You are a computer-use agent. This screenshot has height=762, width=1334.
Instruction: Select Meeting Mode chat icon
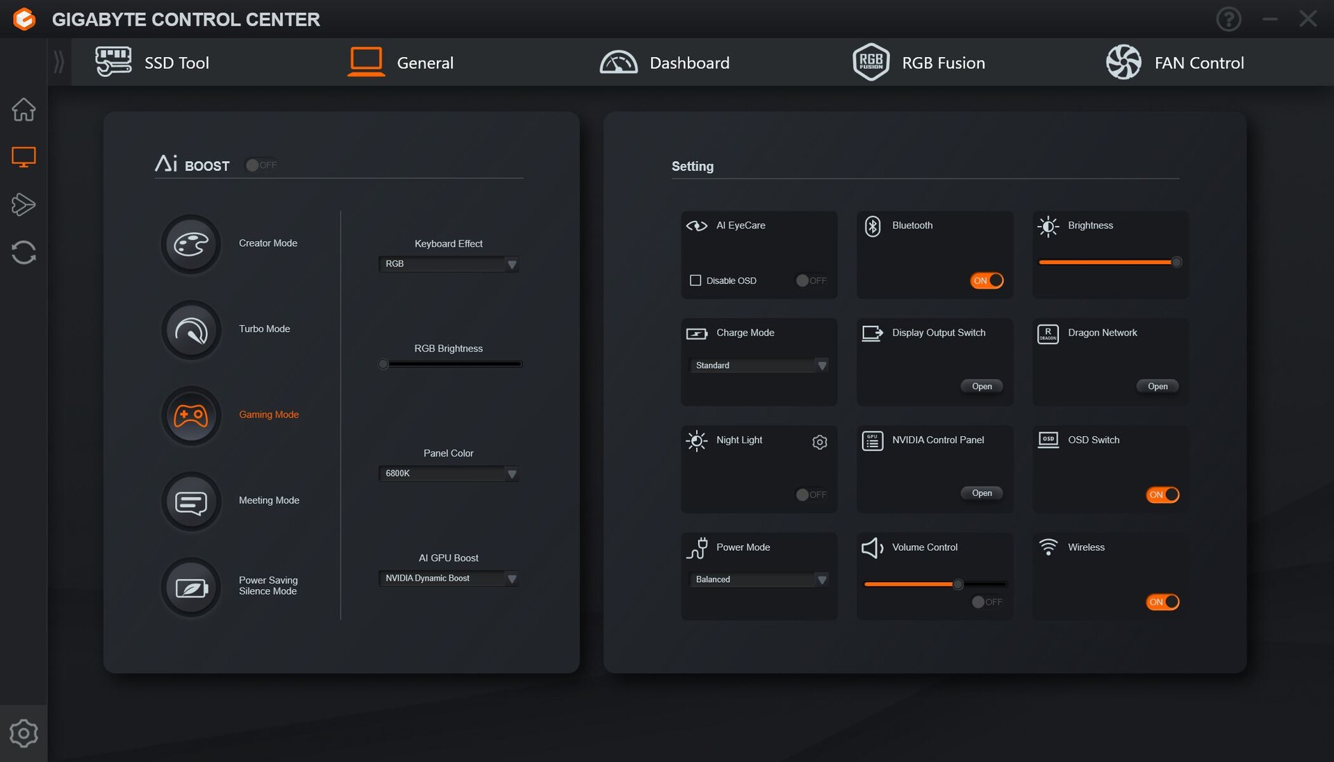pos(191,502)
